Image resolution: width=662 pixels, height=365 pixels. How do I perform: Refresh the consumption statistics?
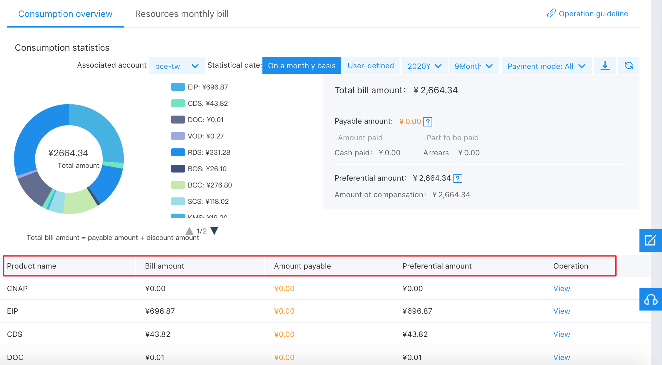coord(629,65)
